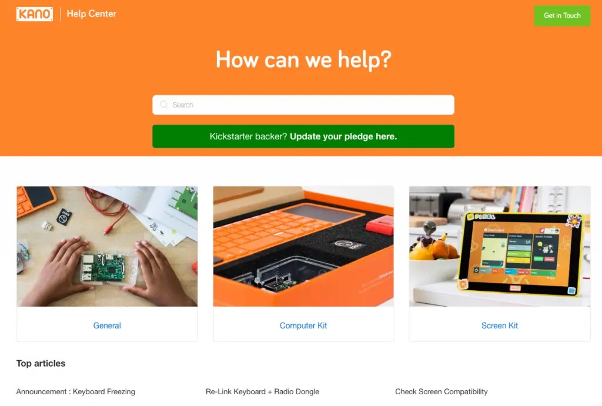Open the Screen Kit tablet image
The image size is (602, 406).
pyautogui.click(x=500, y=246)
